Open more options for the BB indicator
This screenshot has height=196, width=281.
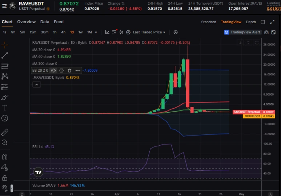click(x=78, y=71)
